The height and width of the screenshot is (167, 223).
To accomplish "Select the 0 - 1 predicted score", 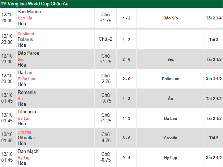I will click(x=126, y=158).
